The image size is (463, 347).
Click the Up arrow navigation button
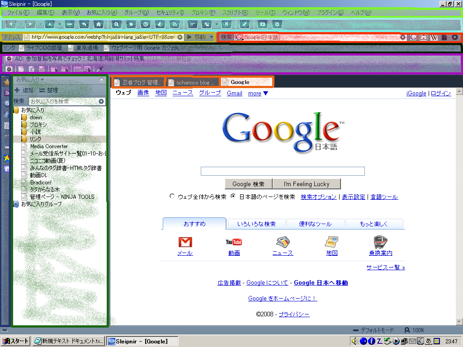[50, 24]
